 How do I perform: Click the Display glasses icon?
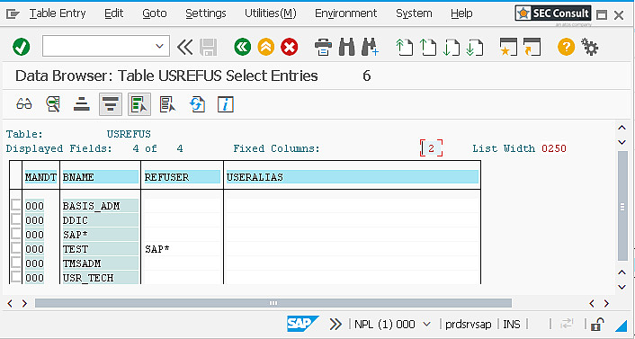click(24, 104)
